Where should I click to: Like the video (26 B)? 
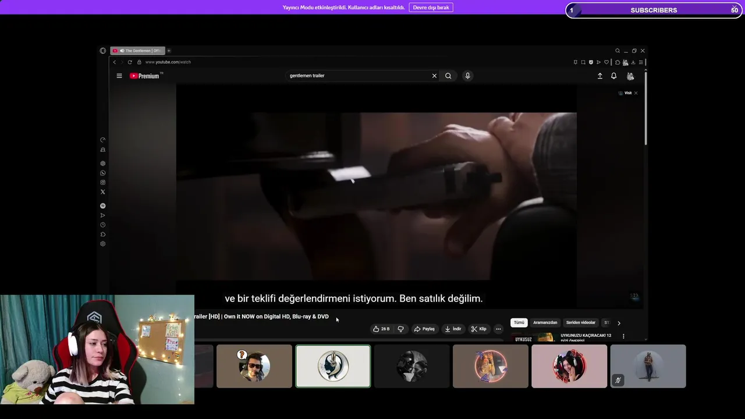pos(381,329)
